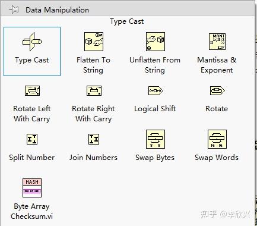This screenshot has height=226, width=257.
Task: Click the 'Swap Bytes' label text
Action: click(x=155, y=158)
